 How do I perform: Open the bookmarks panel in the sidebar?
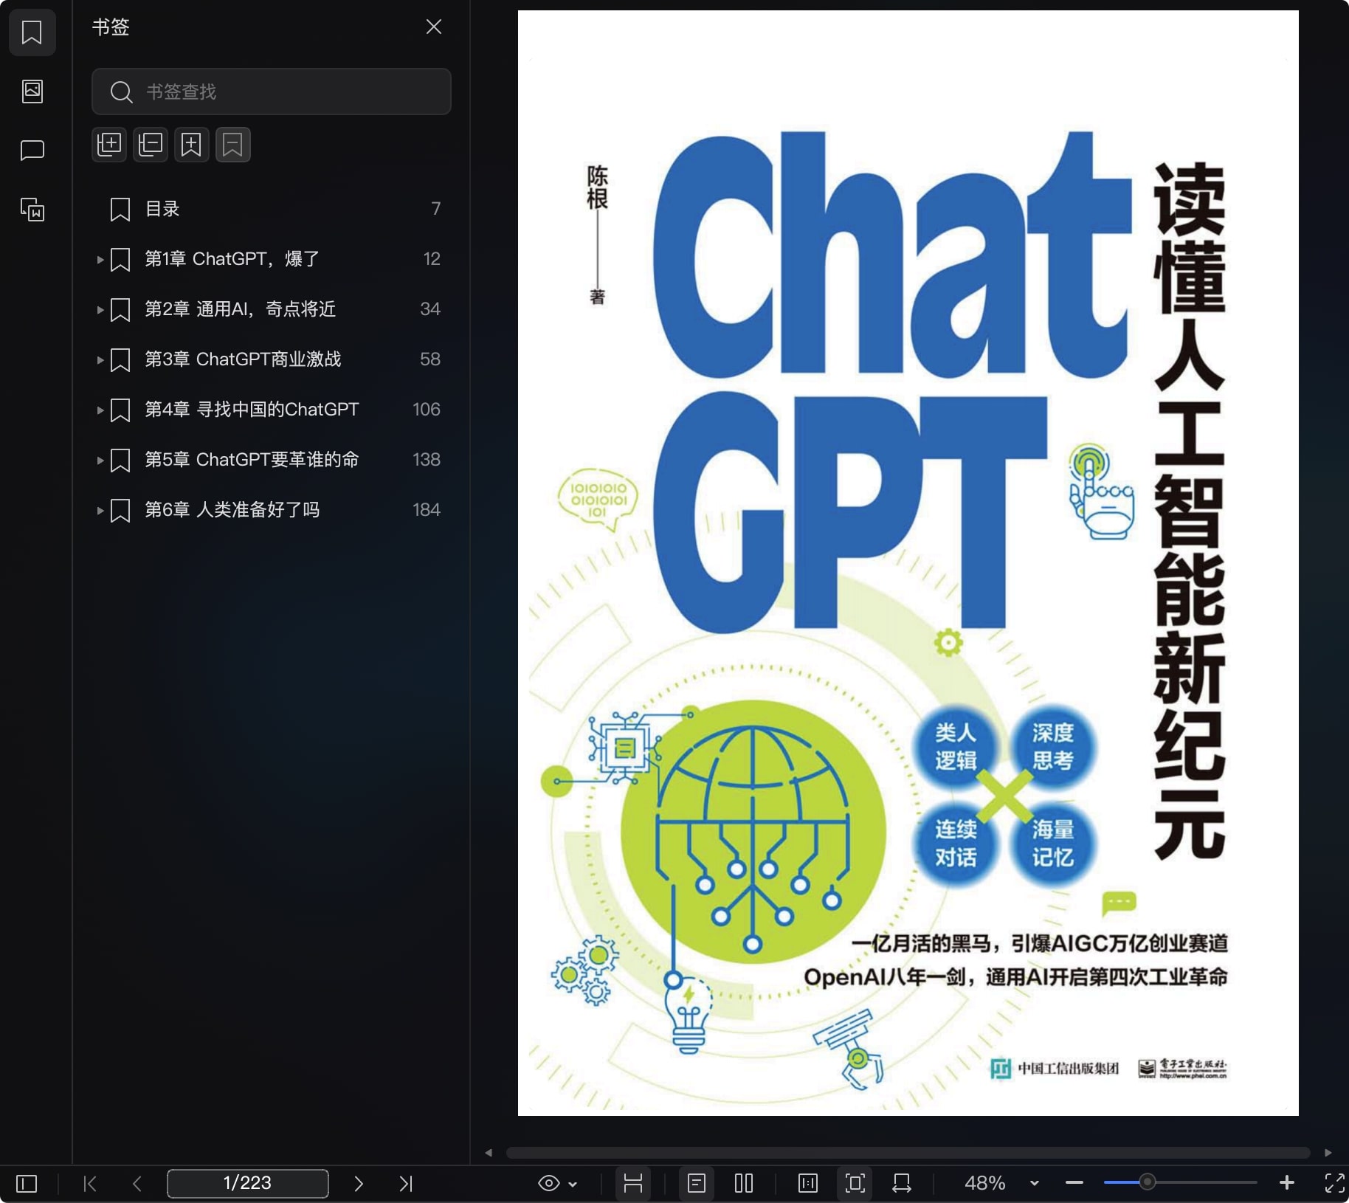32,32
